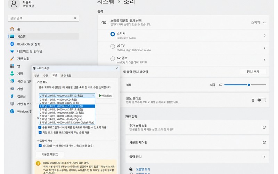Open 입력 장치 section chevron
The height and width of the screenshot is (174, 278).
tap(264, 157)
